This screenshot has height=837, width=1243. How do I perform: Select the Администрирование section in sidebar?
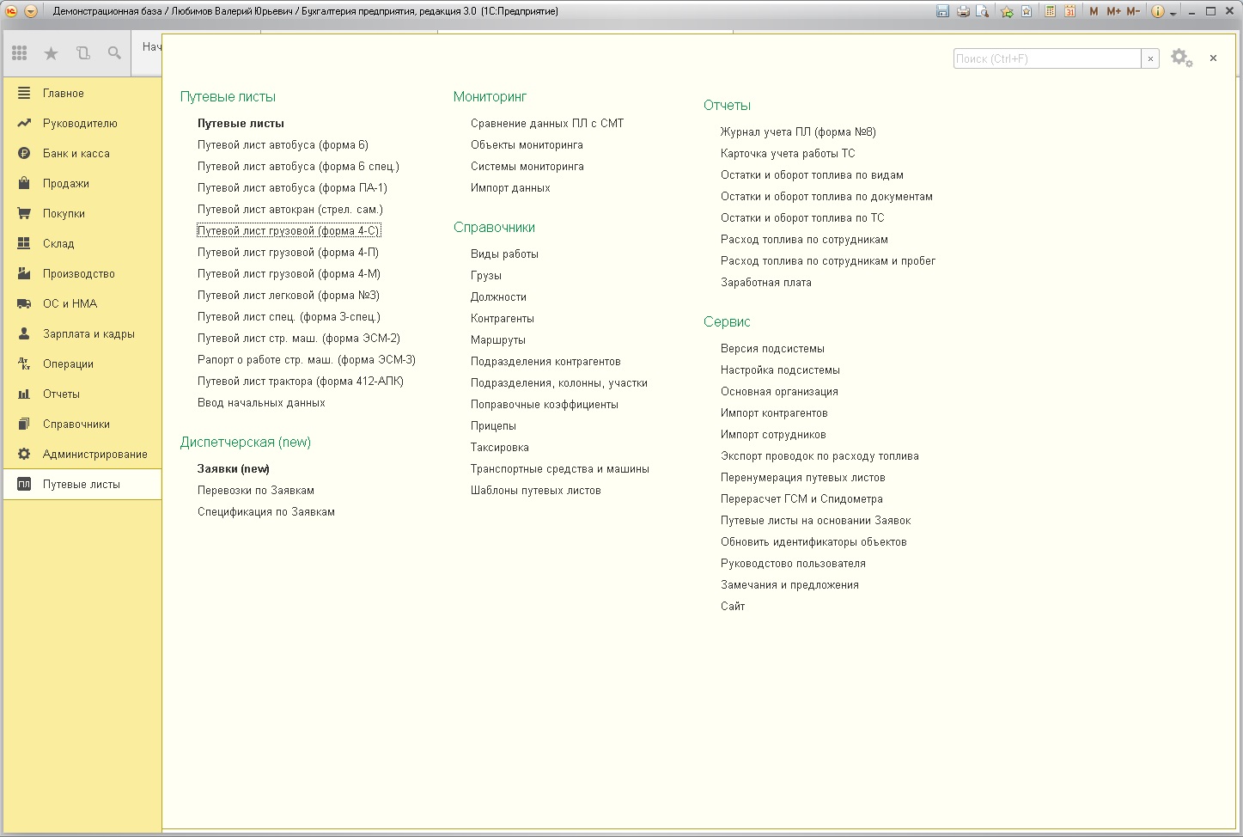tap(94, 454)
